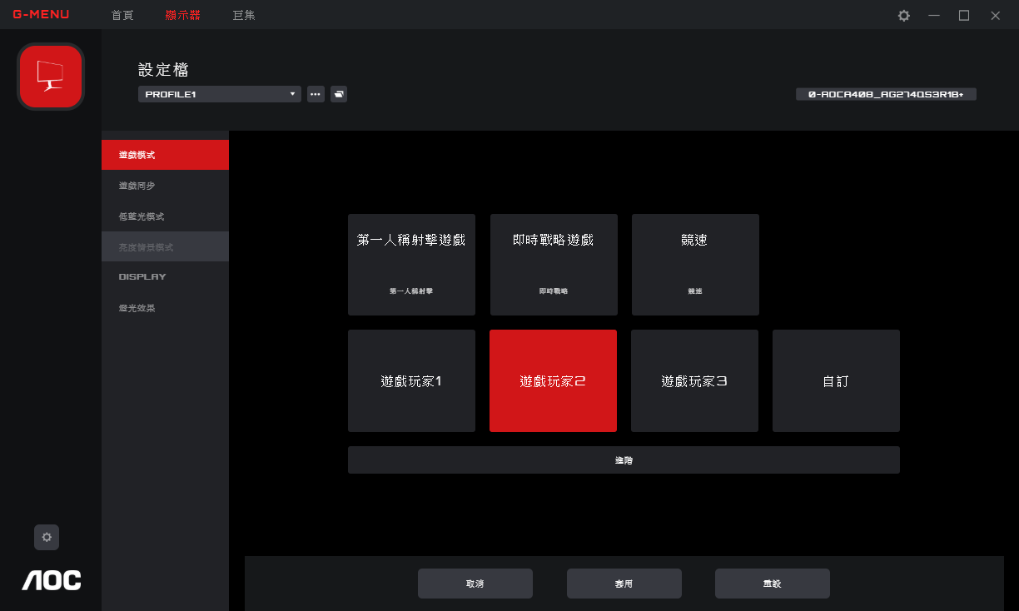Click the red monitor device icon
Viewport: 1019px width, 611px height.
point(51,77)
